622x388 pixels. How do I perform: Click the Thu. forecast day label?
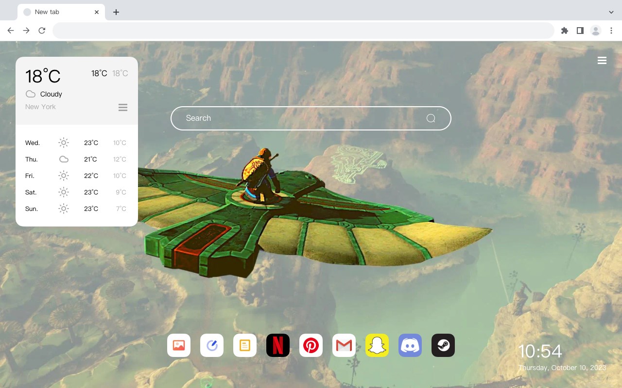(x=32, y=159)
